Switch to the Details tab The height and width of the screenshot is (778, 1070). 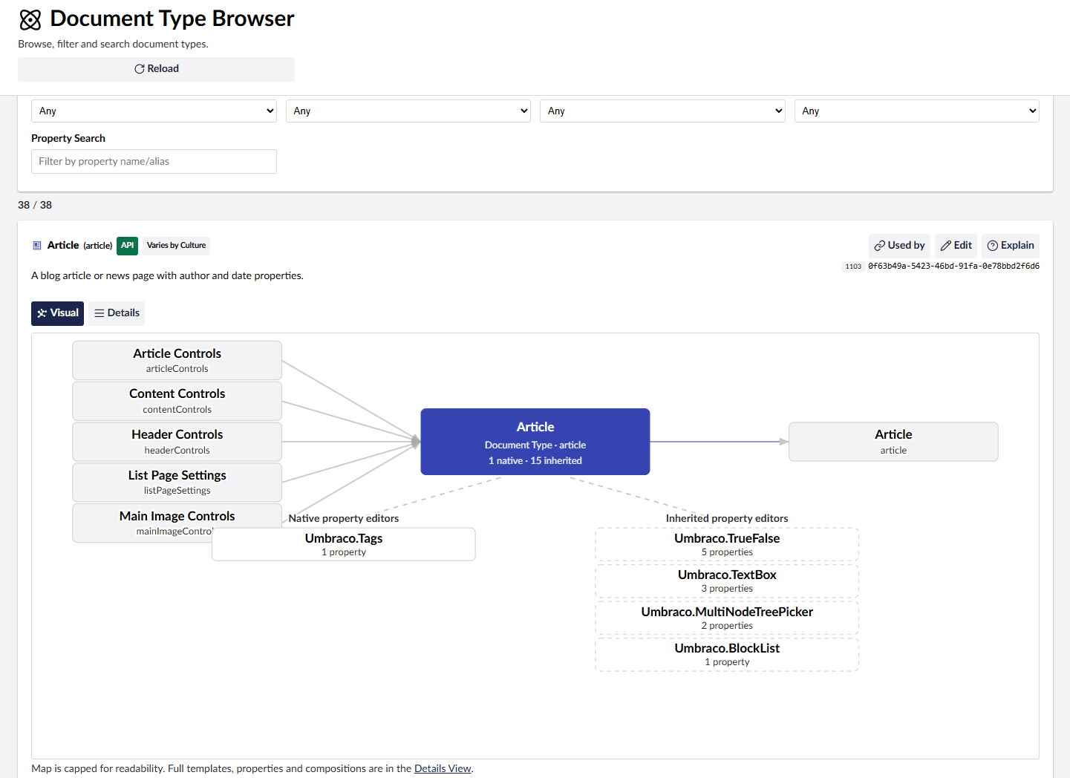117,313
